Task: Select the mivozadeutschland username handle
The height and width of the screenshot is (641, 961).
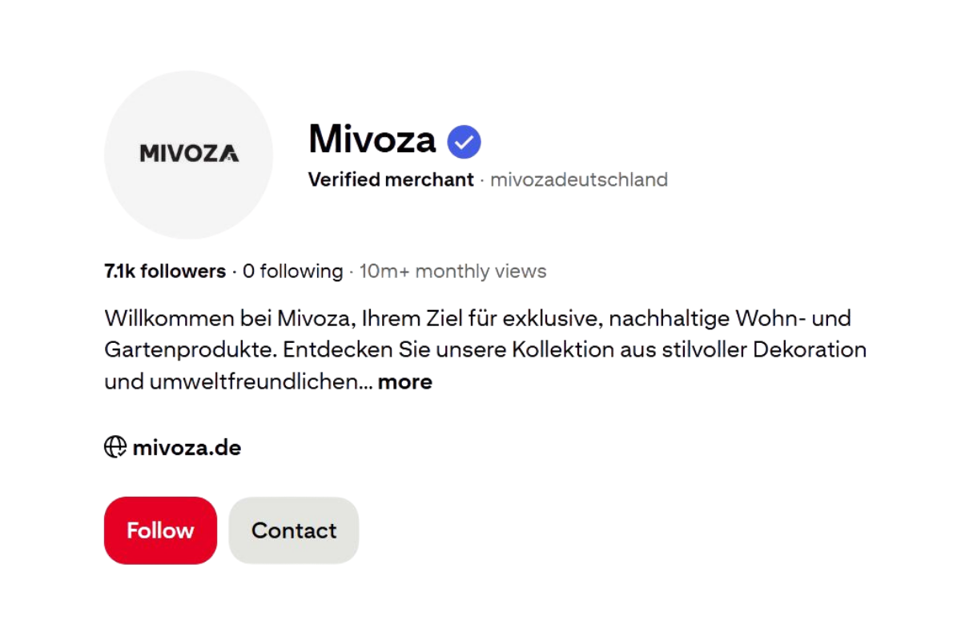Action: point(578,179)
